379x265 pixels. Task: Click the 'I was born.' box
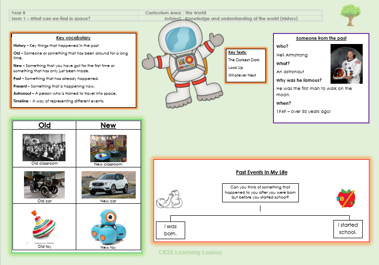pos(170,230)
